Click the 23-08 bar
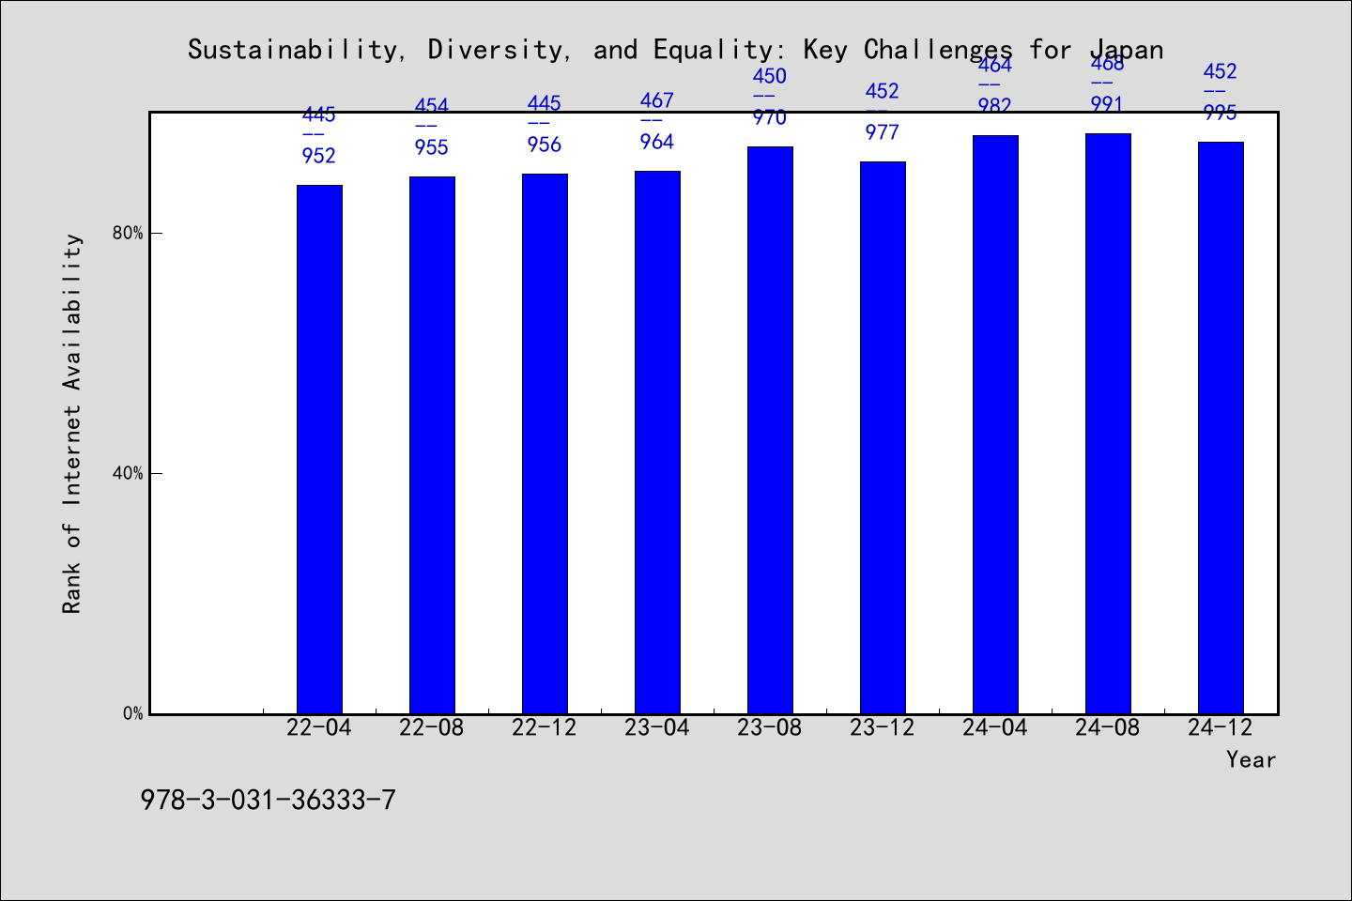 [x=770, y=430]
